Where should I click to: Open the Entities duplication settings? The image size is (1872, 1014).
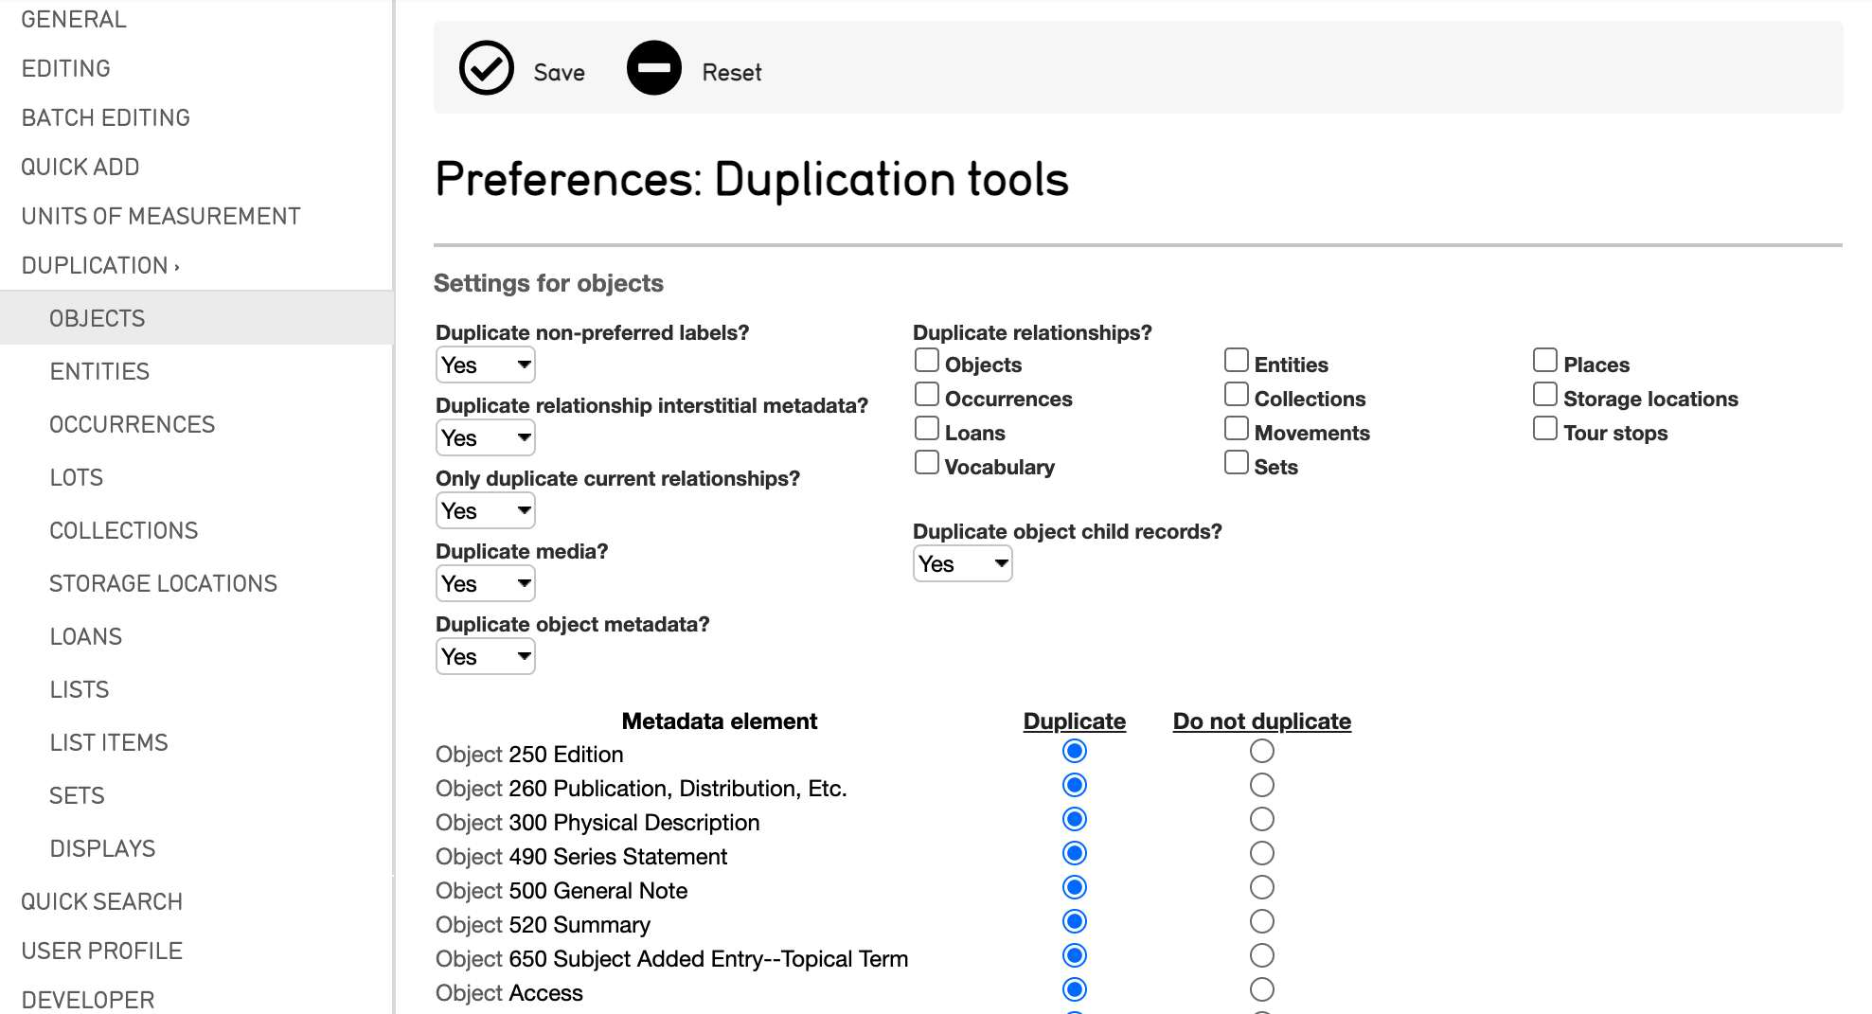coord(99,372)
